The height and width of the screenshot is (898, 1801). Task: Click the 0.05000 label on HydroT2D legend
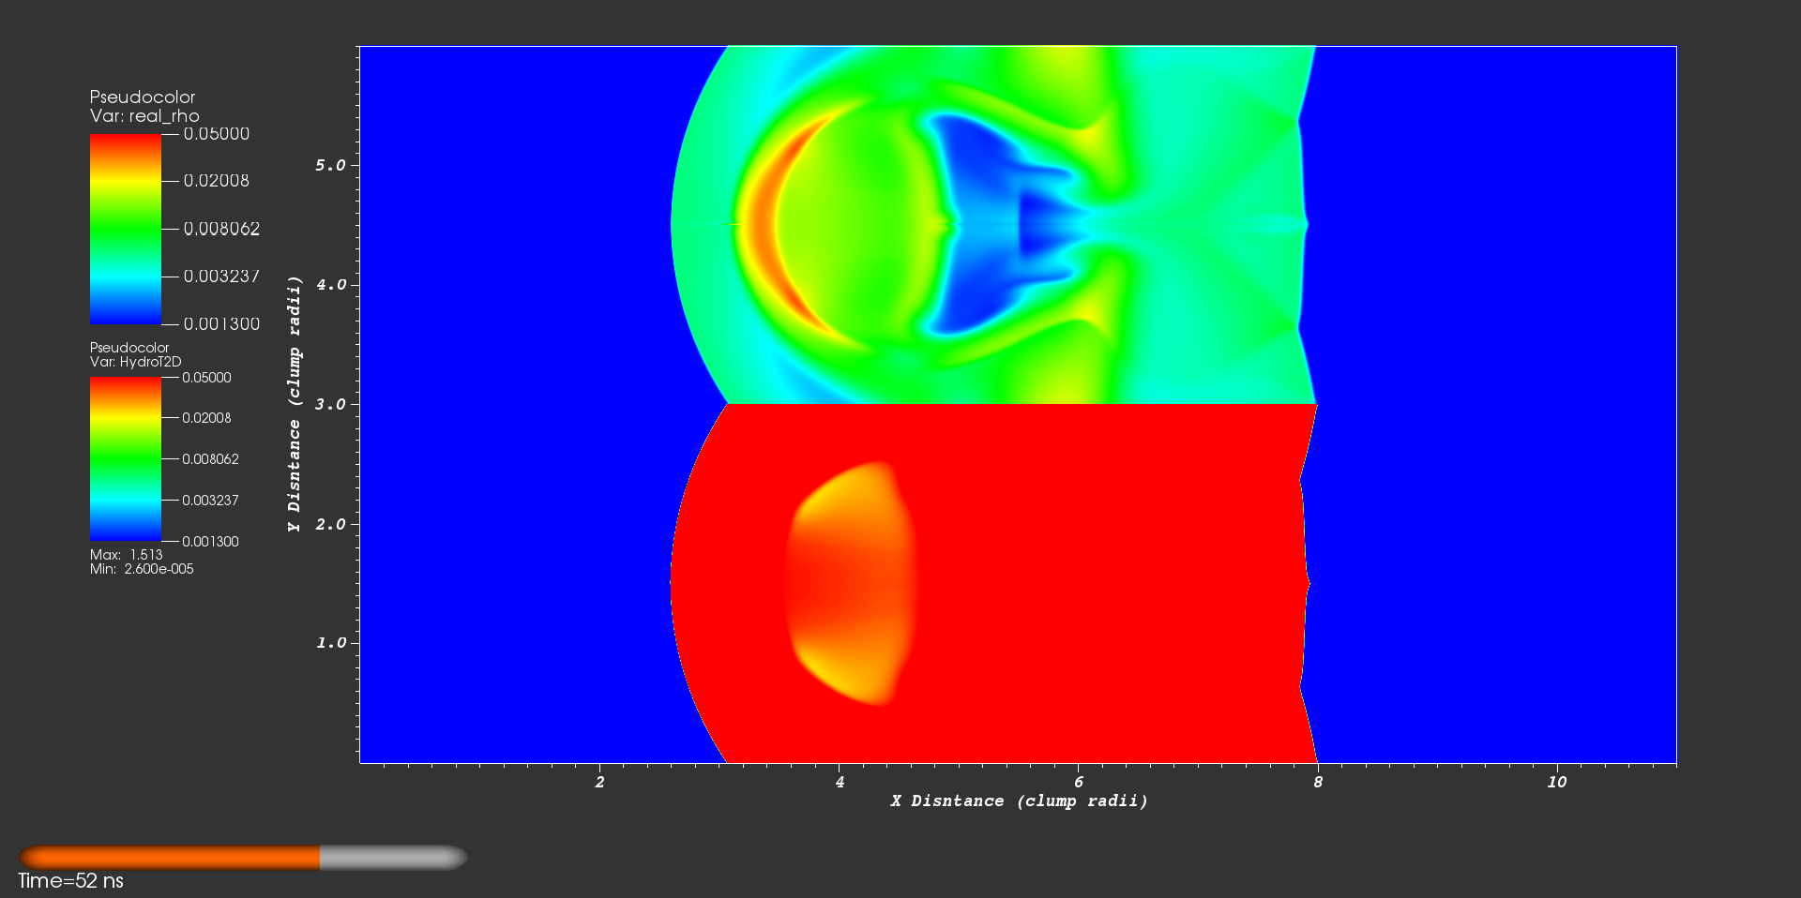[x=206, y=378]
